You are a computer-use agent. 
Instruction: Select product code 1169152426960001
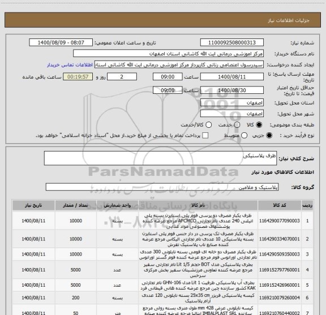[280, 285]
